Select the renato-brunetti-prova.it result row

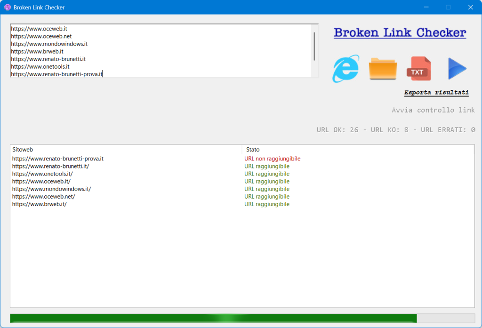coord(57,159)
